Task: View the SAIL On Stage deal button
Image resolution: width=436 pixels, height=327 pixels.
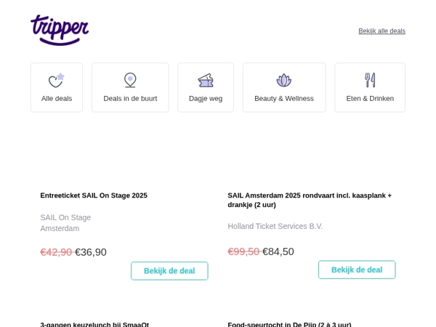Action: pyautogui.click(x=169, y=271)
